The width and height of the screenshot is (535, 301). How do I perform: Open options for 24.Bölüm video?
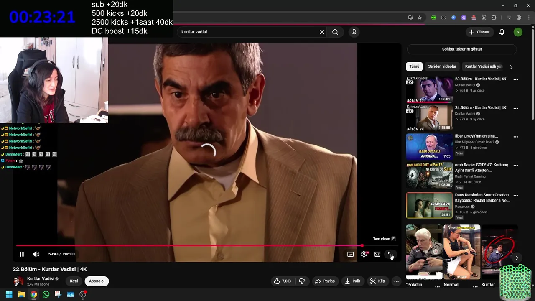pyautogui.click(x=516, y=108)
